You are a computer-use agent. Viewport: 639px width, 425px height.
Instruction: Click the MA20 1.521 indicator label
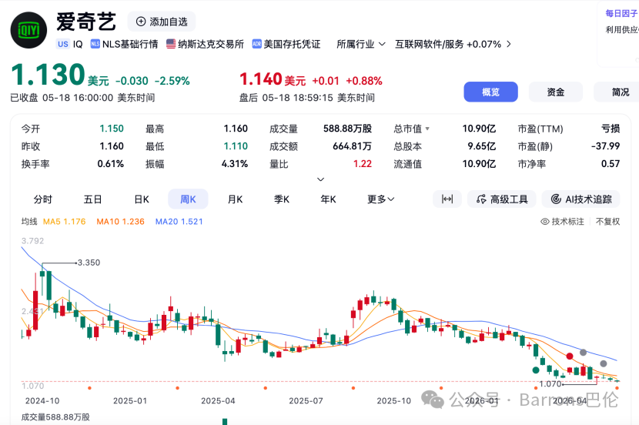(x=179, y=222)
